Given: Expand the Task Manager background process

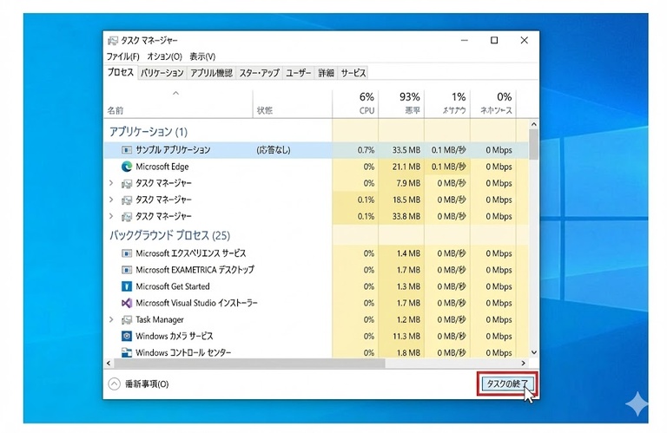Looking at the screenshot, I should point(111,319).
